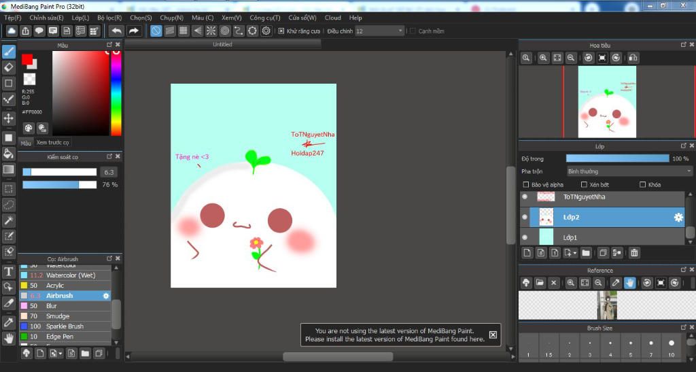
Task: Turn off snap guides icon
Action: [156, 31]
